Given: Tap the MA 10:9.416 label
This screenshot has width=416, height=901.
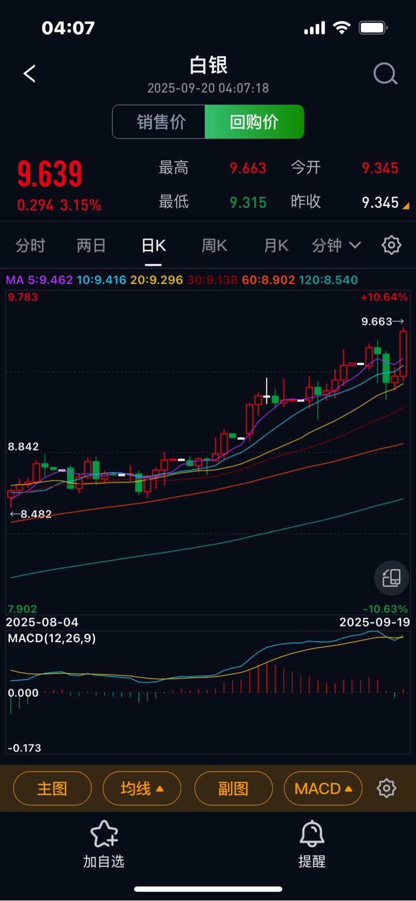Looking at the screenshot, I should pos(101,280).
